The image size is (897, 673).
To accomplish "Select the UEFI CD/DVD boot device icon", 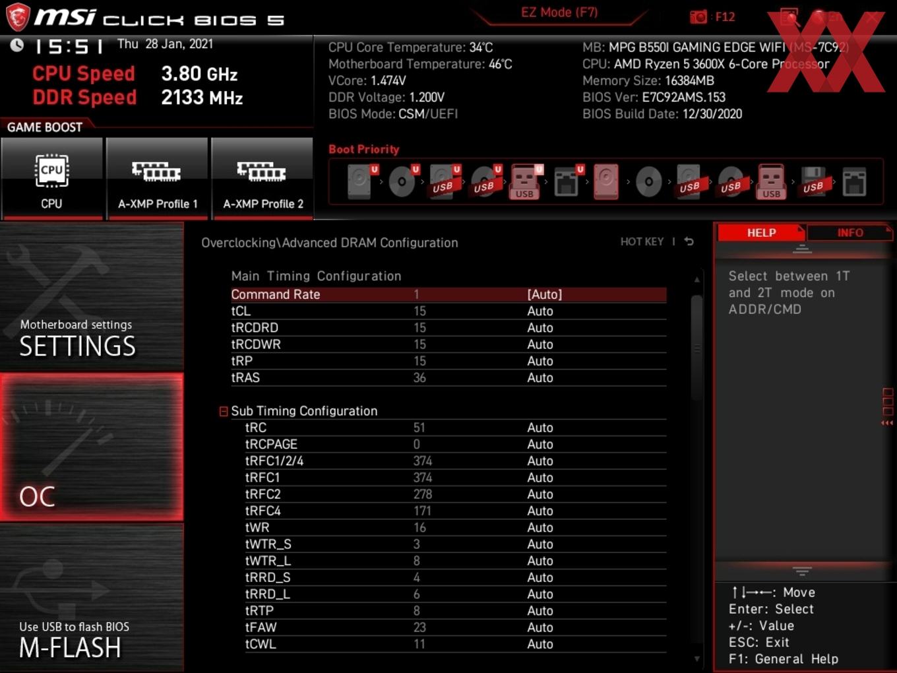I will (402, 181).
